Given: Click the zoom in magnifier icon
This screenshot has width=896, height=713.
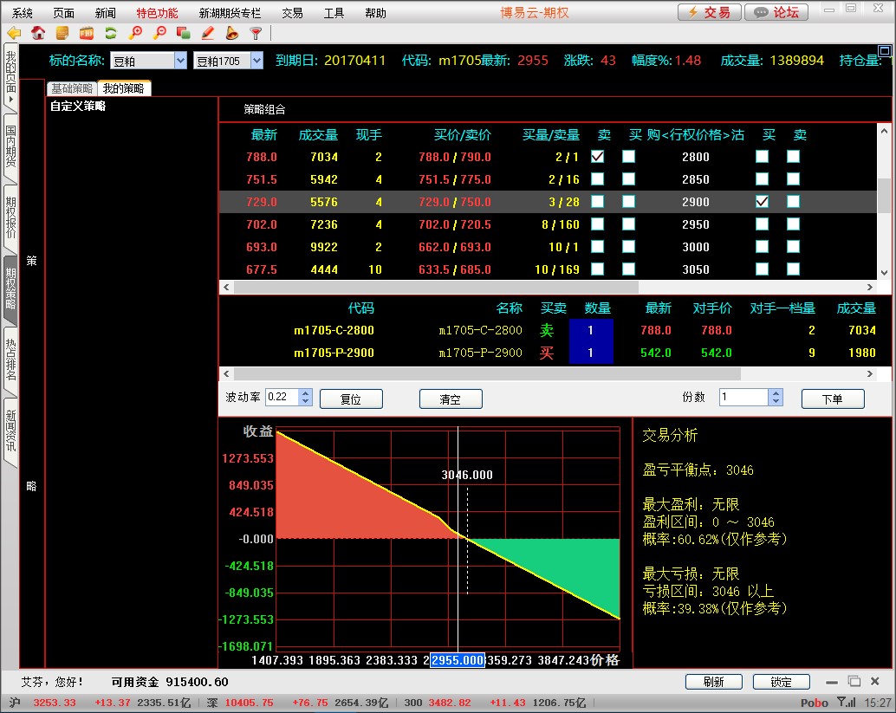Looking at the screenshot, I should click(x=135, y=34).
